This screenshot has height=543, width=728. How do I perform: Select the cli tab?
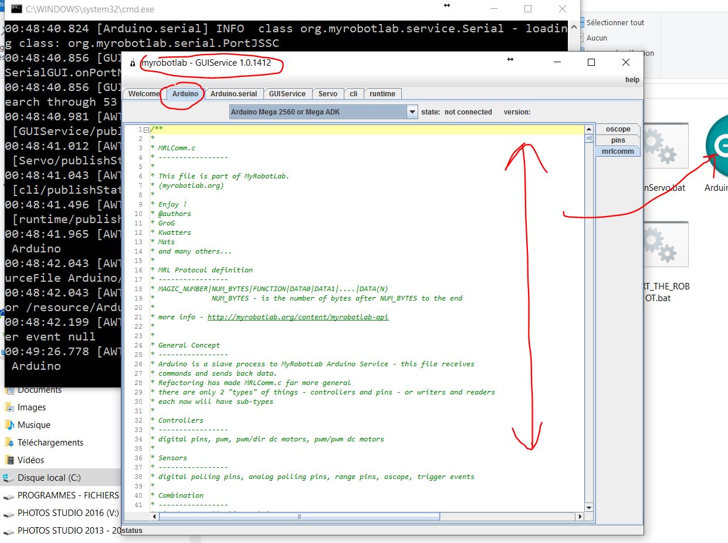[x=354, y=94]
